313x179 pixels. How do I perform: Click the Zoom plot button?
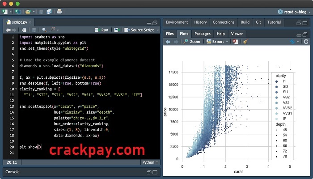[192, 41]
